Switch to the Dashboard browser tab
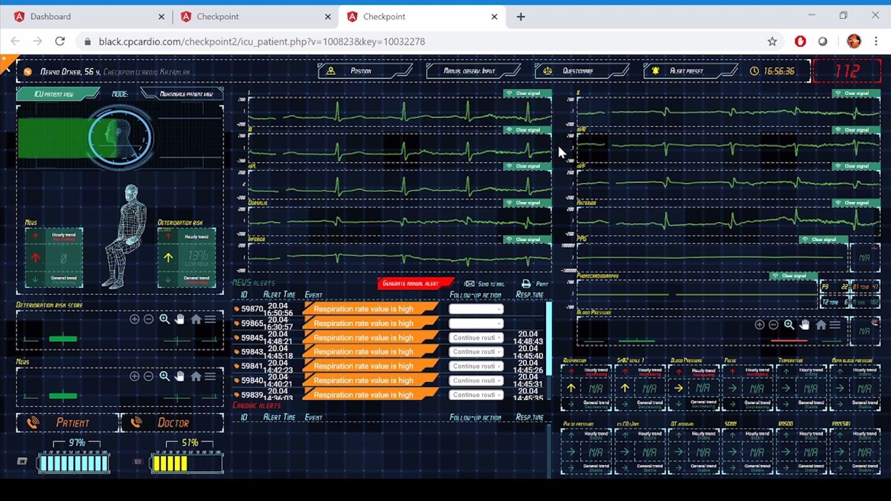The height and width of the screenshot is (501, 891). pos(51,17)
